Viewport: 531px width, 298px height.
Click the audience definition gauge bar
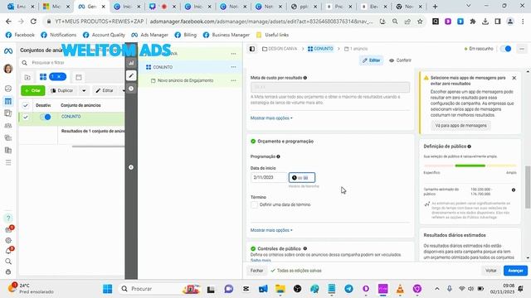[470, 166]
